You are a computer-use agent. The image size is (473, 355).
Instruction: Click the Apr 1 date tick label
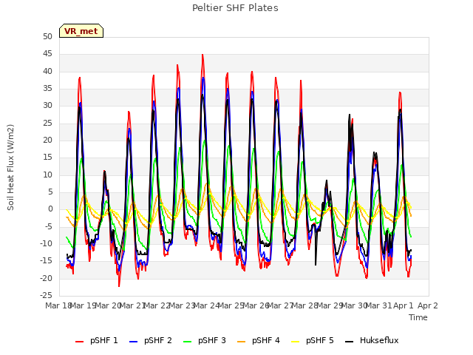tap(404, 305)
